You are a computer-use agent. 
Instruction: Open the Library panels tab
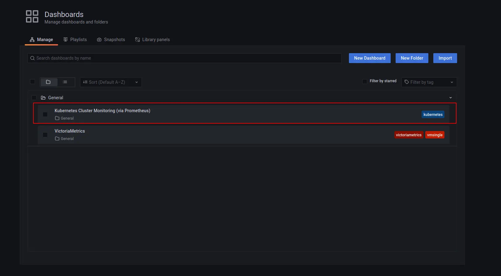152,40
